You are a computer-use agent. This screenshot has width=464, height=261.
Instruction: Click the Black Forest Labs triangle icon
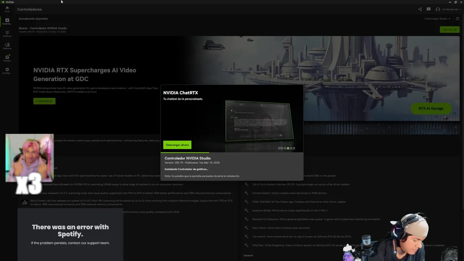25,202
